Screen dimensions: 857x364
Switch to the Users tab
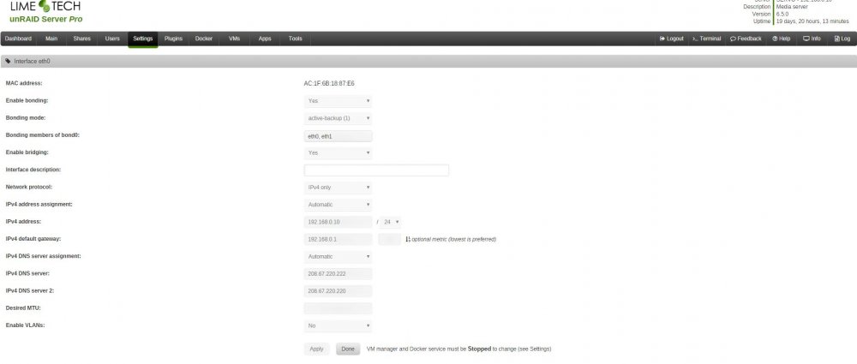112,39
